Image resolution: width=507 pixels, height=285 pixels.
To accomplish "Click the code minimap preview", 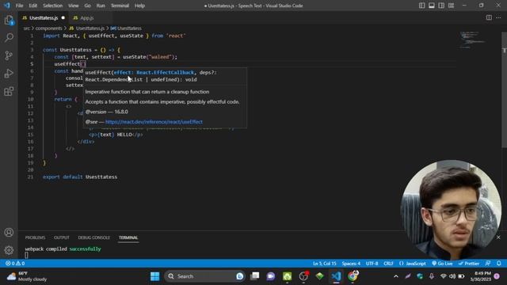I will point(472,40).
